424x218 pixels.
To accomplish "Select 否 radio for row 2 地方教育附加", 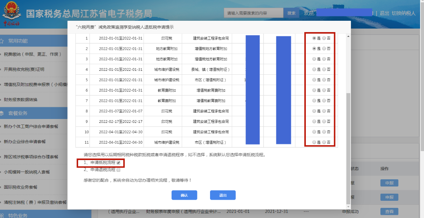I will 324,49.
